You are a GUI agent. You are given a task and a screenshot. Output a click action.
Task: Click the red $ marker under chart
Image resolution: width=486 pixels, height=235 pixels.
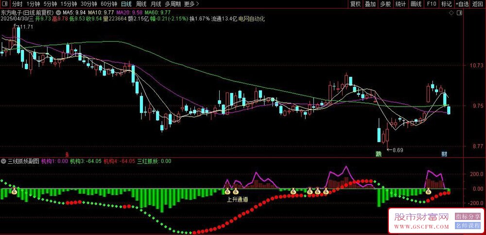pyautogui.click(x=67, y=154)
